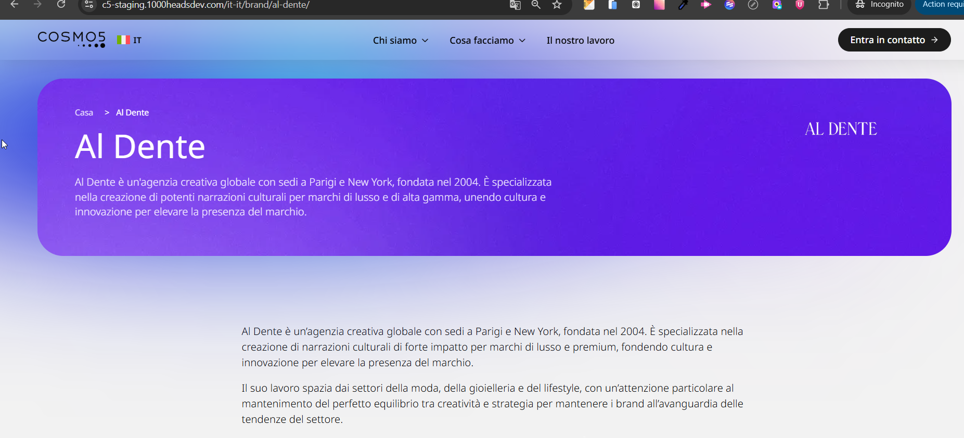
Task: Open the screenshot capture extension icon
Action: coord(636,5)
